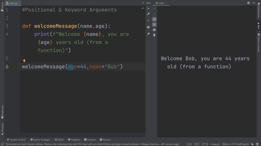Click 'name="Bob"' argument on line 6
The image size is (261, 146).
(104, 67)
